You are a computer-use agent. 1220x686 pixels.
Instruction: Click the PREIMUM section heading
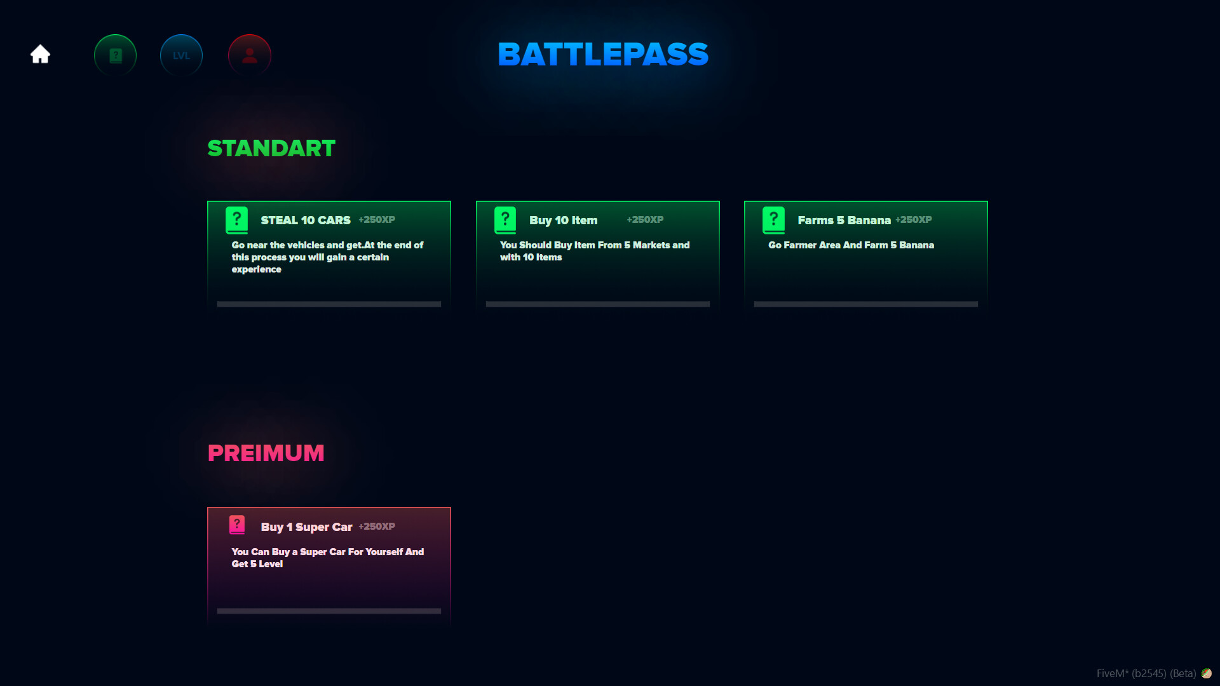266,453
